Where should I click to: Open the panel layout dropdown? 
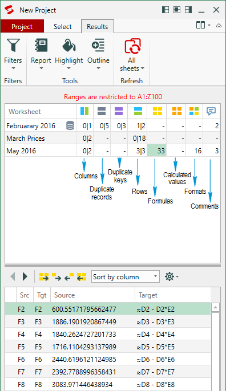pos(203,25)
